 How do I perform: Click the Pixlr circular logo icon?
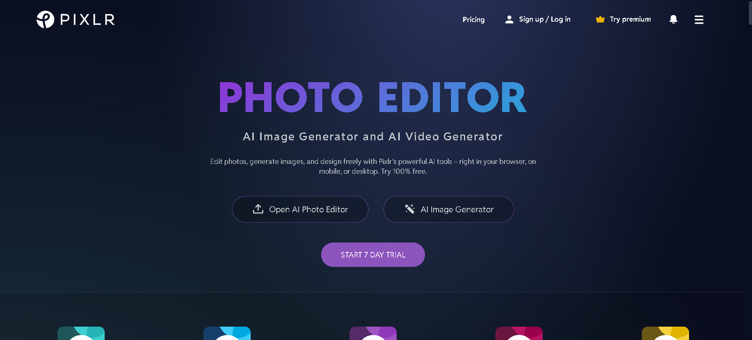[45, 19]
